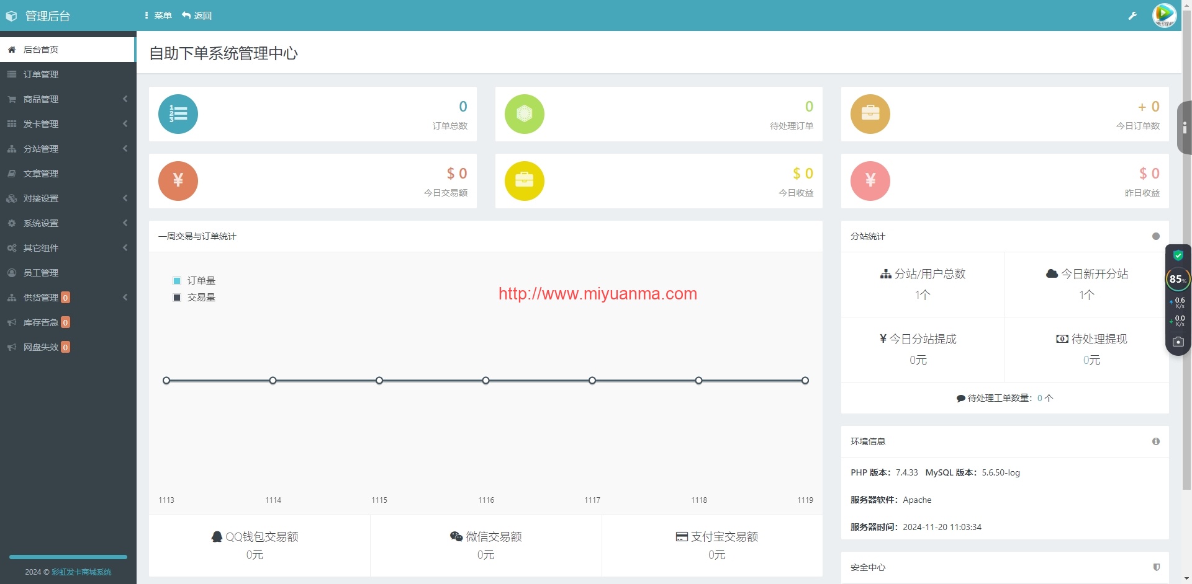Click the sidebar progress bar above footer
This screenshot has height=584, width=1192.
[68, 557]
